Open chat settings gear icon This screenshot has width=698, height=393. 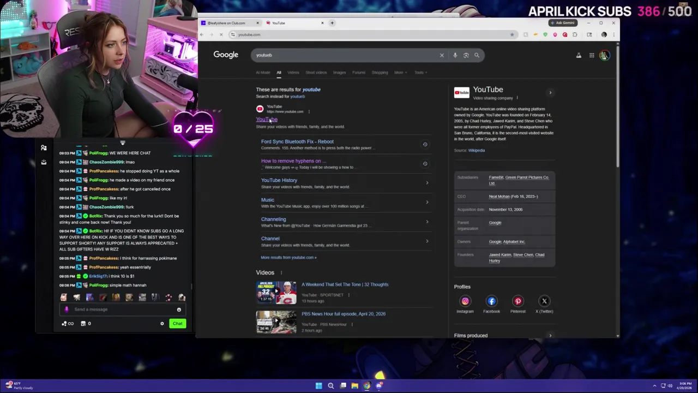tap(162, 324)
